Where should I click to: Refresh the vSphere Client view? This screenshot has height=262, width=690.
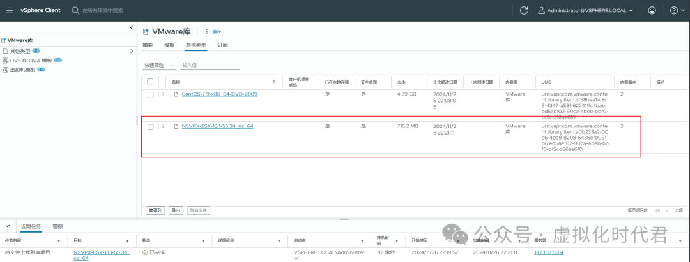pyautogui.click(x=524, y=11)
